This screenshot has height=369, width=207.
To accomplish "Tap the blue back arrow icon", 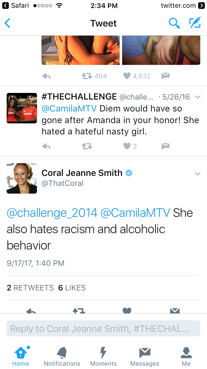I will (x=7, y=23).
